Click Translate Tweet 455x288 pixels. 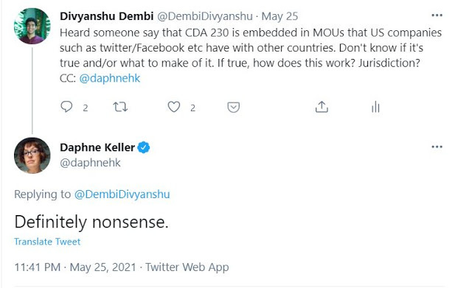click(47, 242)
